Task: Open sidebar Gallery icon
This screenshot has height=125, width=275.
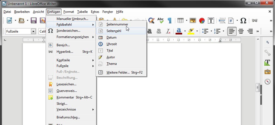Action: tap(268, 72)
